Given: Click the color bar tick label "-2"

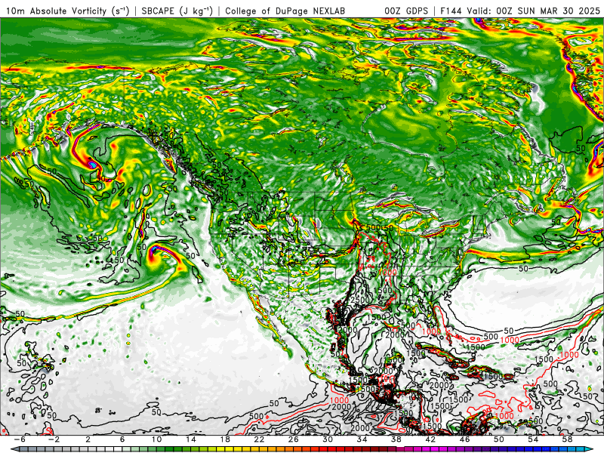Looking at the screenshot, I should click(x=54, y=439).
